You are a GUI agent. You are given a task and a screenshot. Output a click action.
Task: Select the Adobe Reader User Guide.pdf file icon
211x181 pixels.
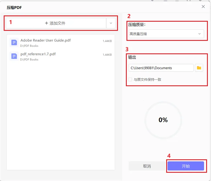tap(14, 43)
